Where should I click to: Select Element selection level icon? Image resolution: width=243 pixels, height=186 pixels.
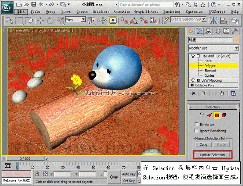[224, 115]
